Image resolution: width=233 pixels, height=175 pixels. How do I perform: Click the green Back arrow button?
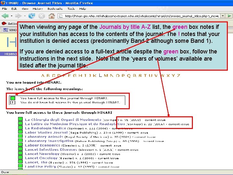(x=5, y=16)
